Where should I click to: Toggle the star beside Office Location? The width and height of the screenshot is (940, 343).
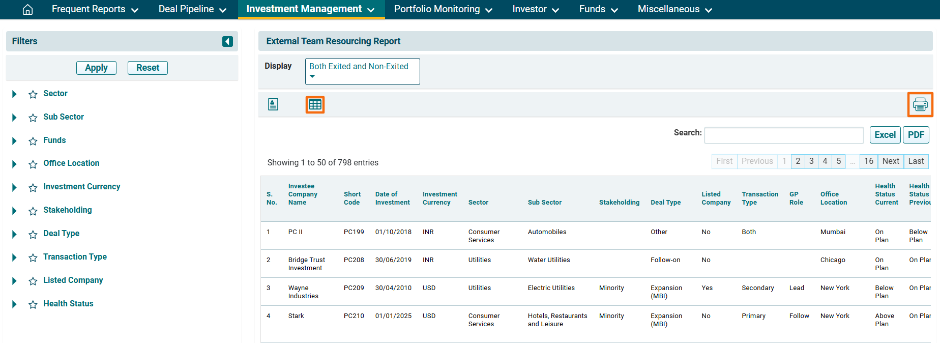(x=33, y=164)
